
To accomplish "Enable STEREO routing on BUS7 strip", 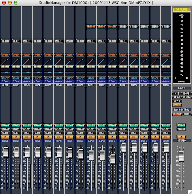I will 155,27.
